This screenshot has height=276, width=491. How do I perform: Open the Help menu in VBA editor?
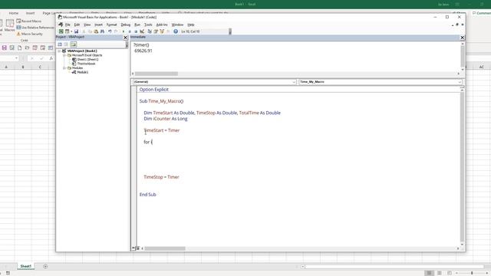point(191,25)
